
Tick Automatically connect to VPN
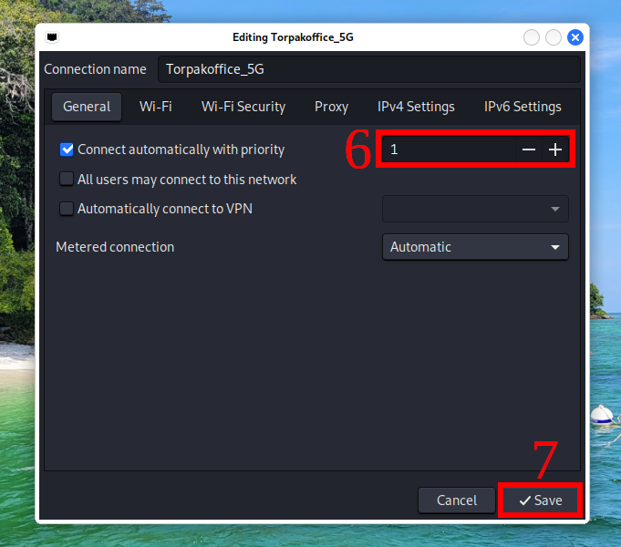[x=67, y=209]
